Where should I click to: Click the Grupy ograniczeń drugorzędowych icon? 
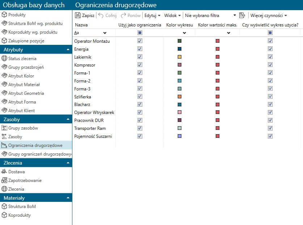(4, 154)
